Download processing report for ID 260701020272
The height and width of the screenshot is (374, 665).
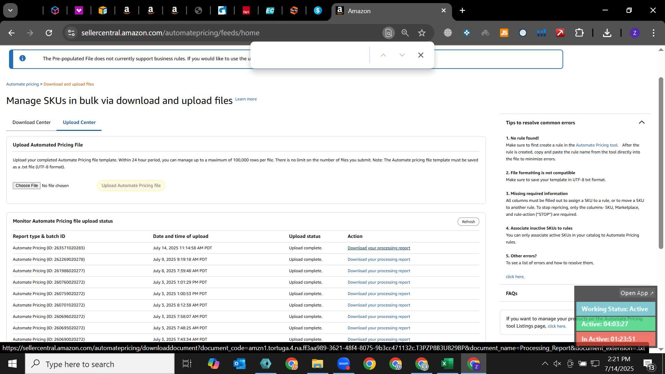[379, 305]
